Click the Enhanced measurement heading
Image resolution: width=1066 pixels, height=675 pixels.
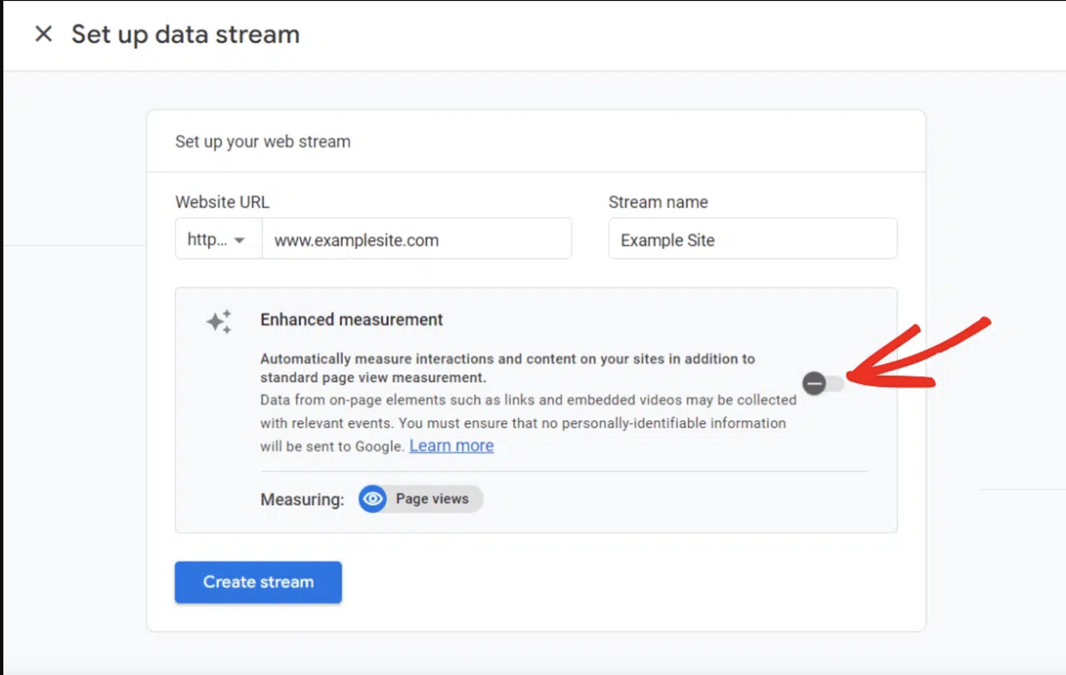(351, 319)
